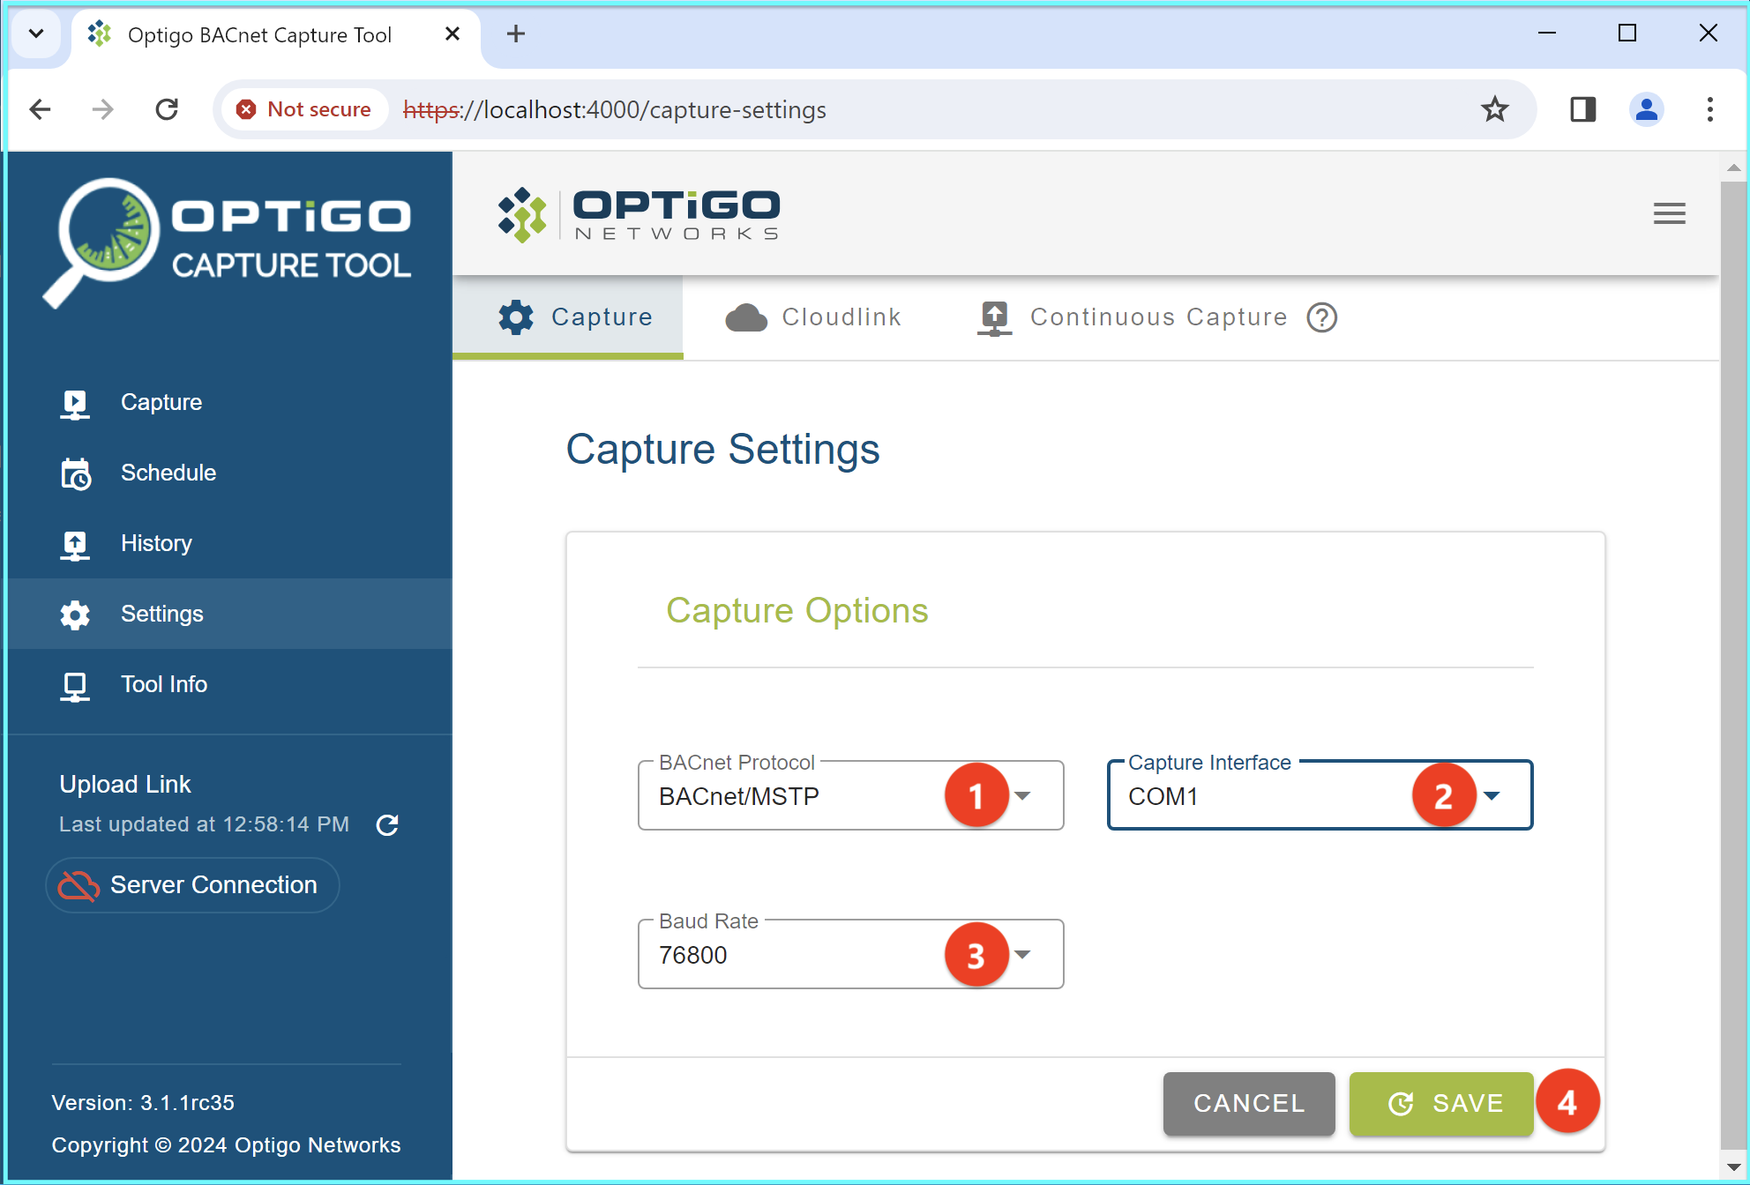This screenshot has width=1750, height=1185.
Task: Switch to the Cloudlink tab
Action: click(812, 317)
